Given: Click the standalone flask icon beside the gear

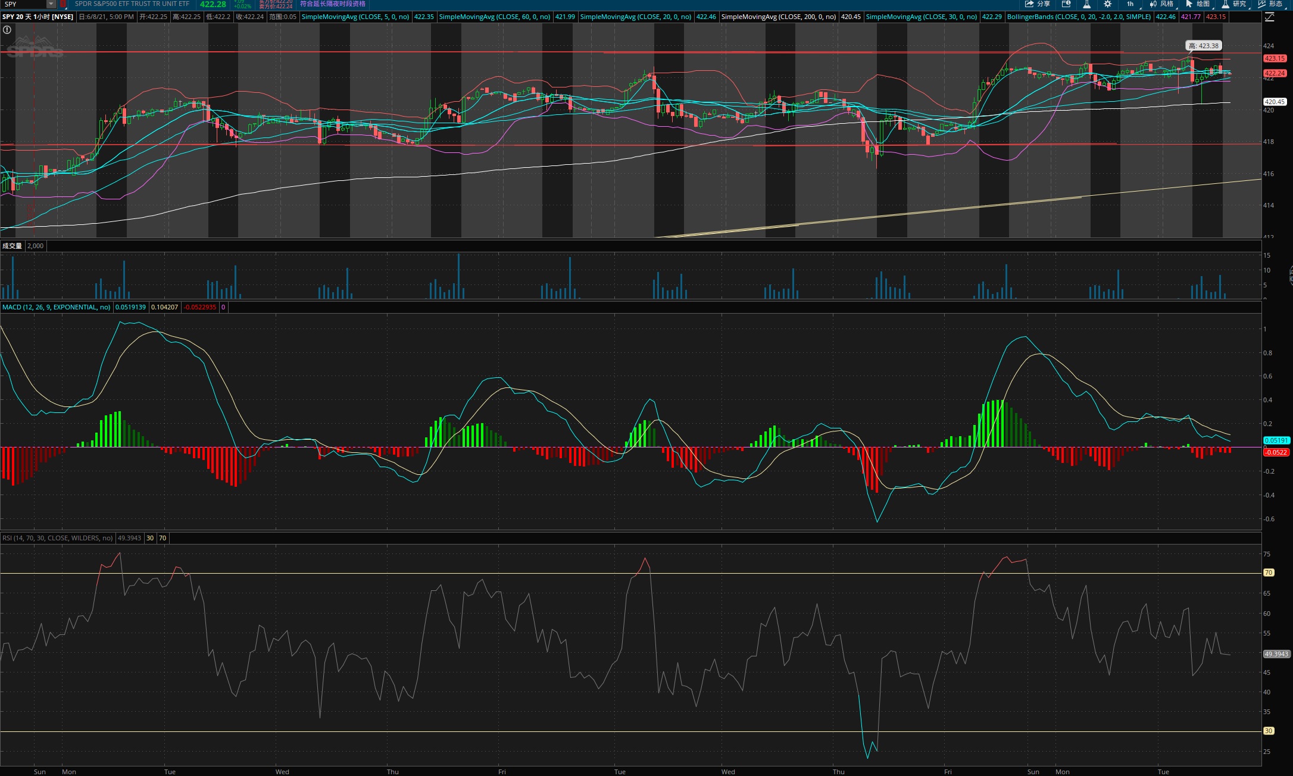Looking at the screenshot, I should point(1086,4).
